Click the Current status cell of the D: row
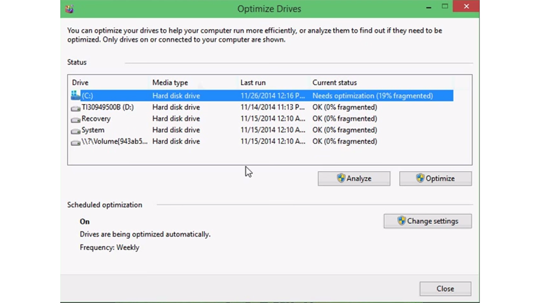The height and width of the screenshot is (303, 540). 345,107
